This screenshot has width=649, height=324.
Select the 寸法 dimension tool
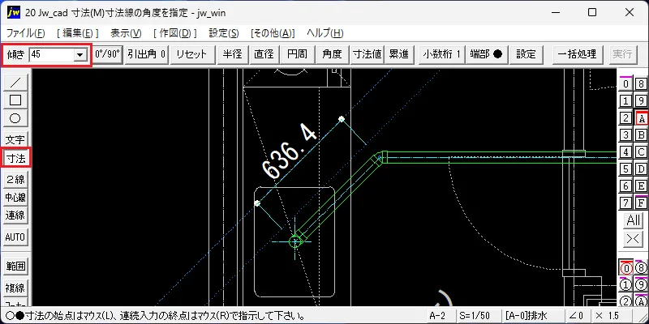tap(15, 158)
